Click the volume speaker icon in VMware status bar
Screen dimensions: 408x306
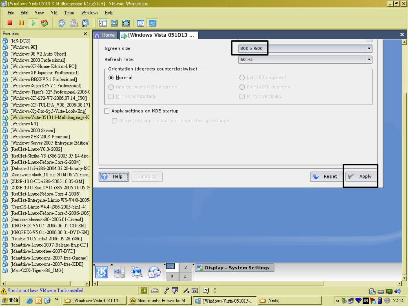(x=397, y=291)
